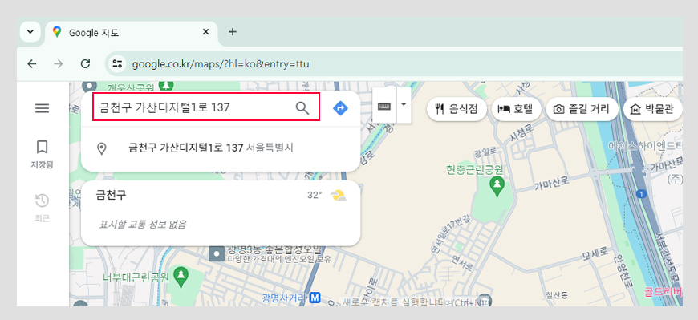Open the 저장됨 saved places
Screen dimensions: 698x320
[x=42, y=154]
